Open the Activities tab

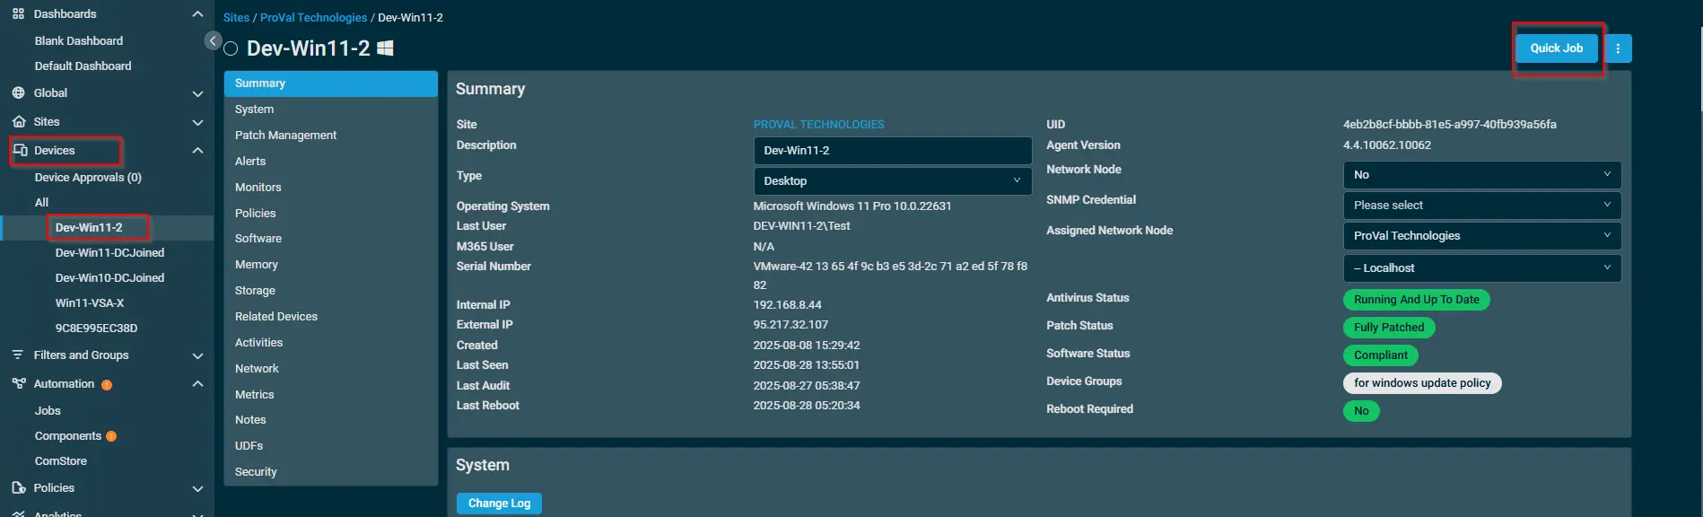click(331, 343)
